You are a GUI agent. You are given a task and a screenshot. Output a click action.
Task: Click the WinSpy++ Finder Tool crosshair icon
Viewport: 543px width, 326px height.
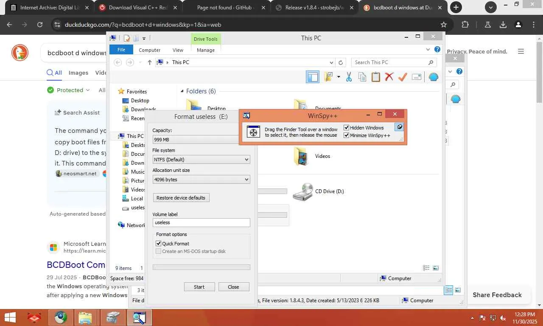click(253, 132)
